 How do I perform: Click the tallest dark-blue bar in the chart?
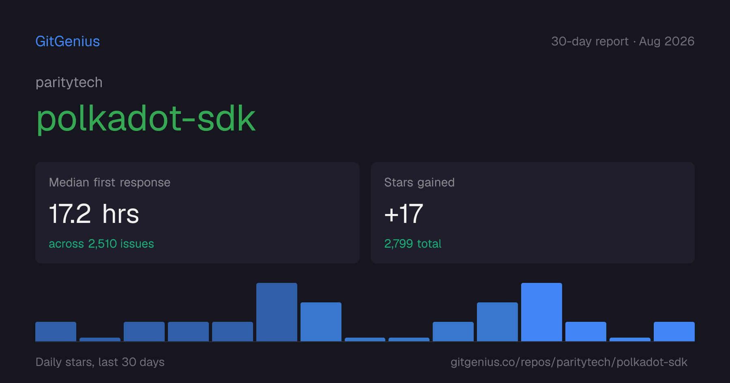pos(277,312)
